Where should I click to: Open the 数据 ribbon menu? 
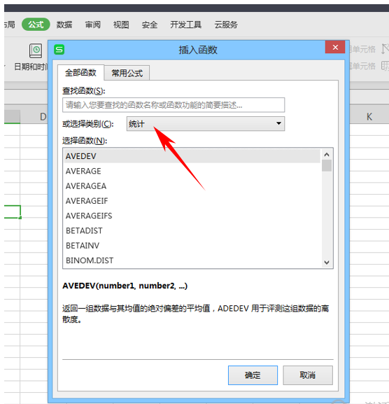click(x=64, y=25)
